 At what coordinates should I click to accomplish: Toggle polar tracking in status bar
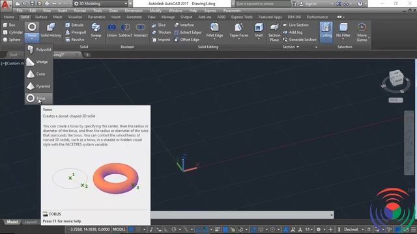coord(174,229)
